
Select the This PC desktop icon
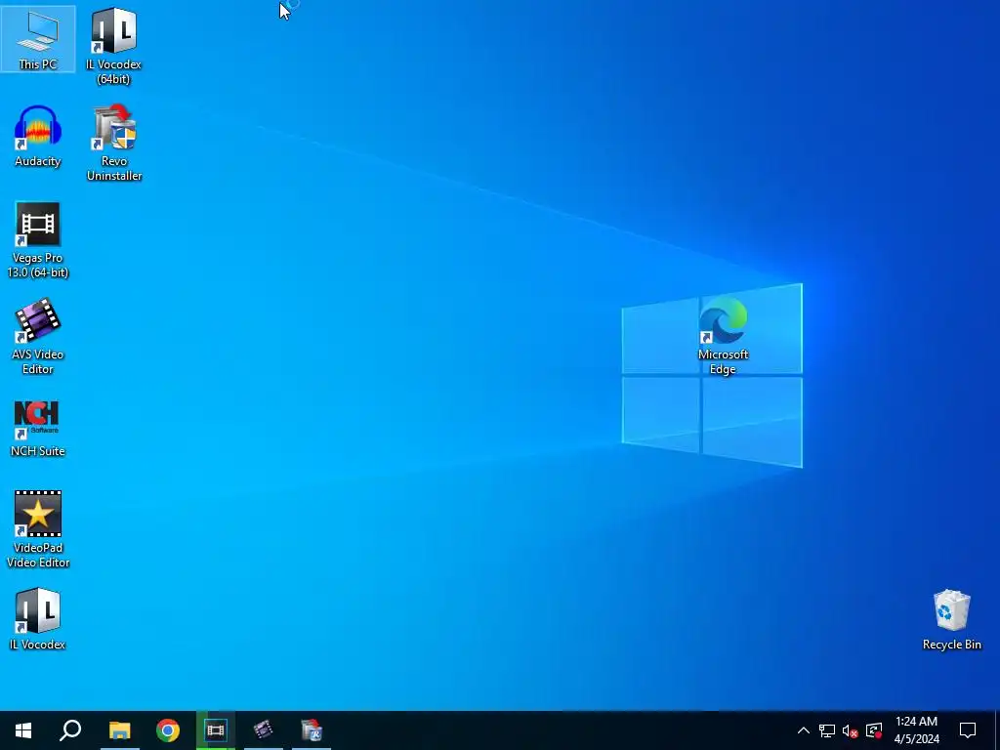tap(38, 39)
